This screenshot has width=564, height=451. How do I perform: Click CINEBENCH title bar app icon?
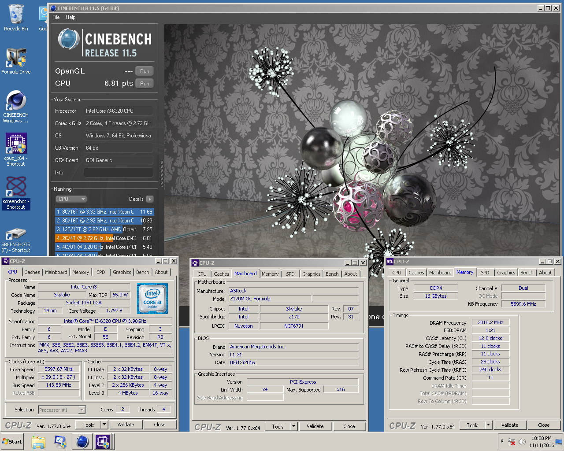(53, 8)
